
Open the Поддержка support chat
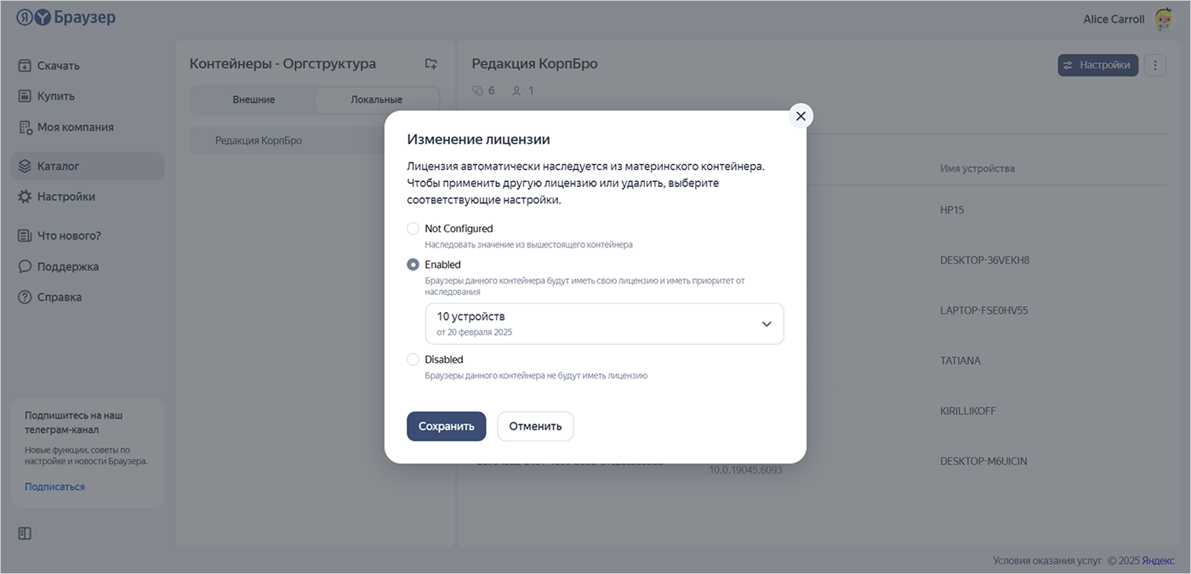tap(67, 266)
